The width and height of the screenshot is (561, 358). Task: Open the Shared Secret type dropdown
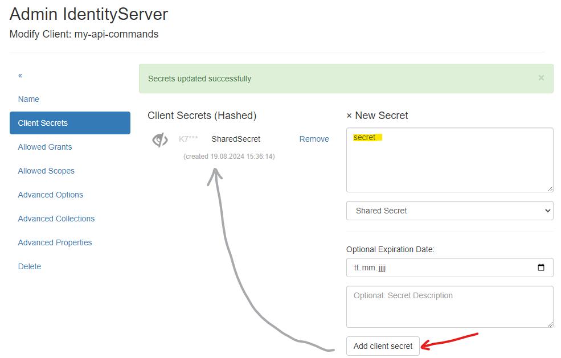click(x=449, y=211)
